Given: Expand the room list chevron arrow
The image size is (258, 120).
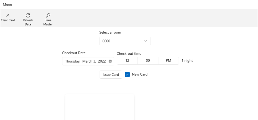Looking at the screenshot, I should (146, 41).
